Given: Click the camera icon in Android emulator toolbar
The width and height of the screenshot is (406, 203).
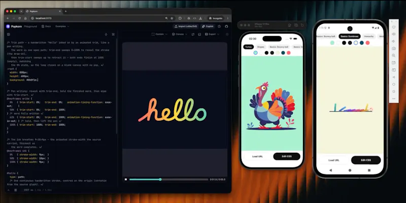Looking at the screenshot, I should point(394,48).
